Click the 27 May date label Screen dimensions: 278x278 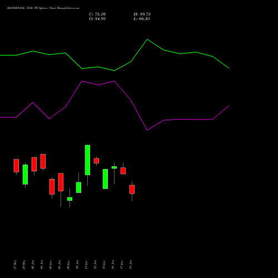click(x=15, y=265)
